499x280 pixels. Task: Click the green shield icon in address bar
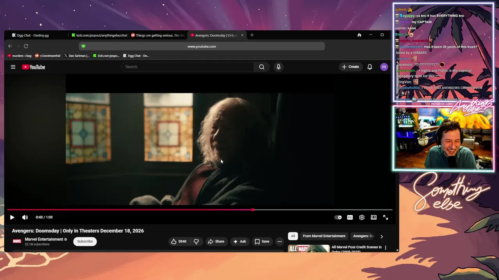[83, 46]
